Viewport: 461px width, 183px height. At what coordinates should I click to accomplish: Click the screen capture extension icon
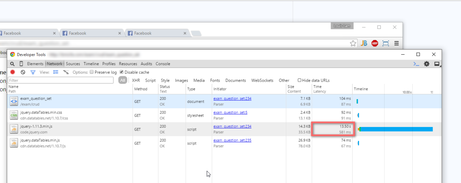(386, 44)
